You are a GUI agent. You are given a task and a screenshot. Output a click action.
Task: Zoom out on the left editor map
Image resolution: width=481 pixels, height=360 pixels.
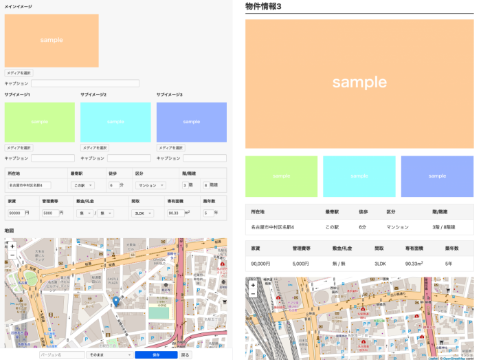[x=12, y=255]
